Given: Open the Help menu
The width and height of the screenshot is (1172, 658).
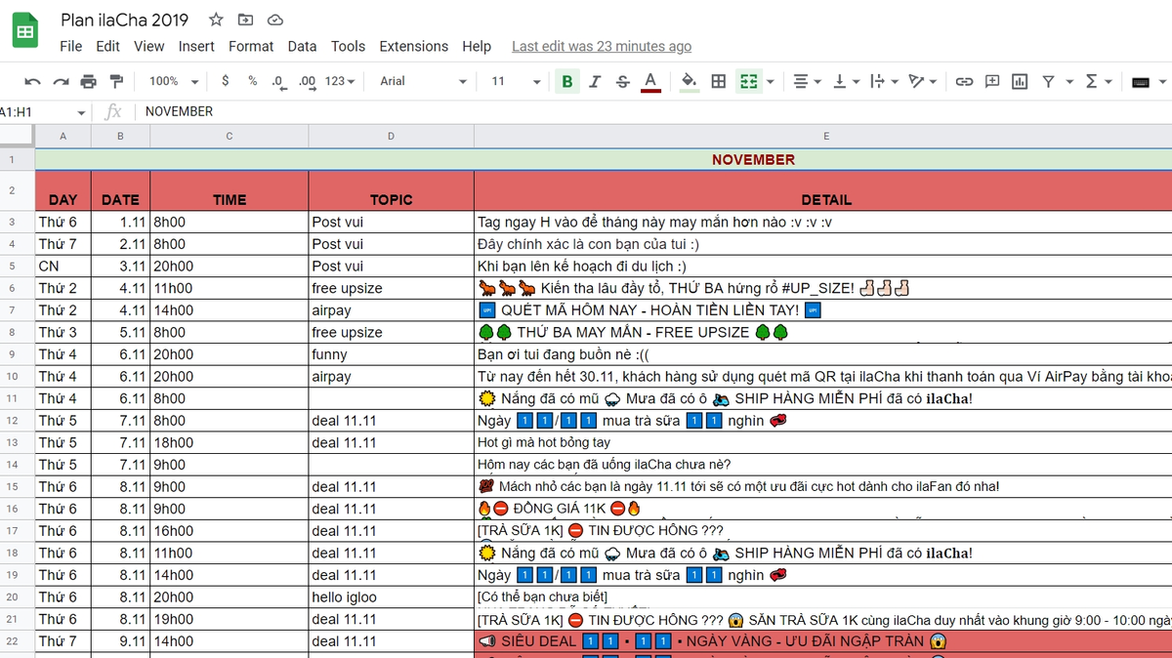Looking at the screenshot, I should click(x=477, y=46).
